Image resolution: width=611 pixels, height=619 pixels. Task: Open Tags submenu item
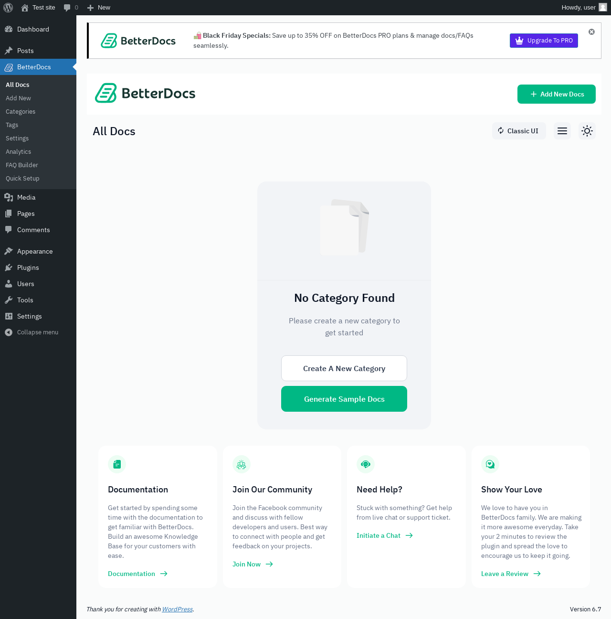(x=12, y=125)
